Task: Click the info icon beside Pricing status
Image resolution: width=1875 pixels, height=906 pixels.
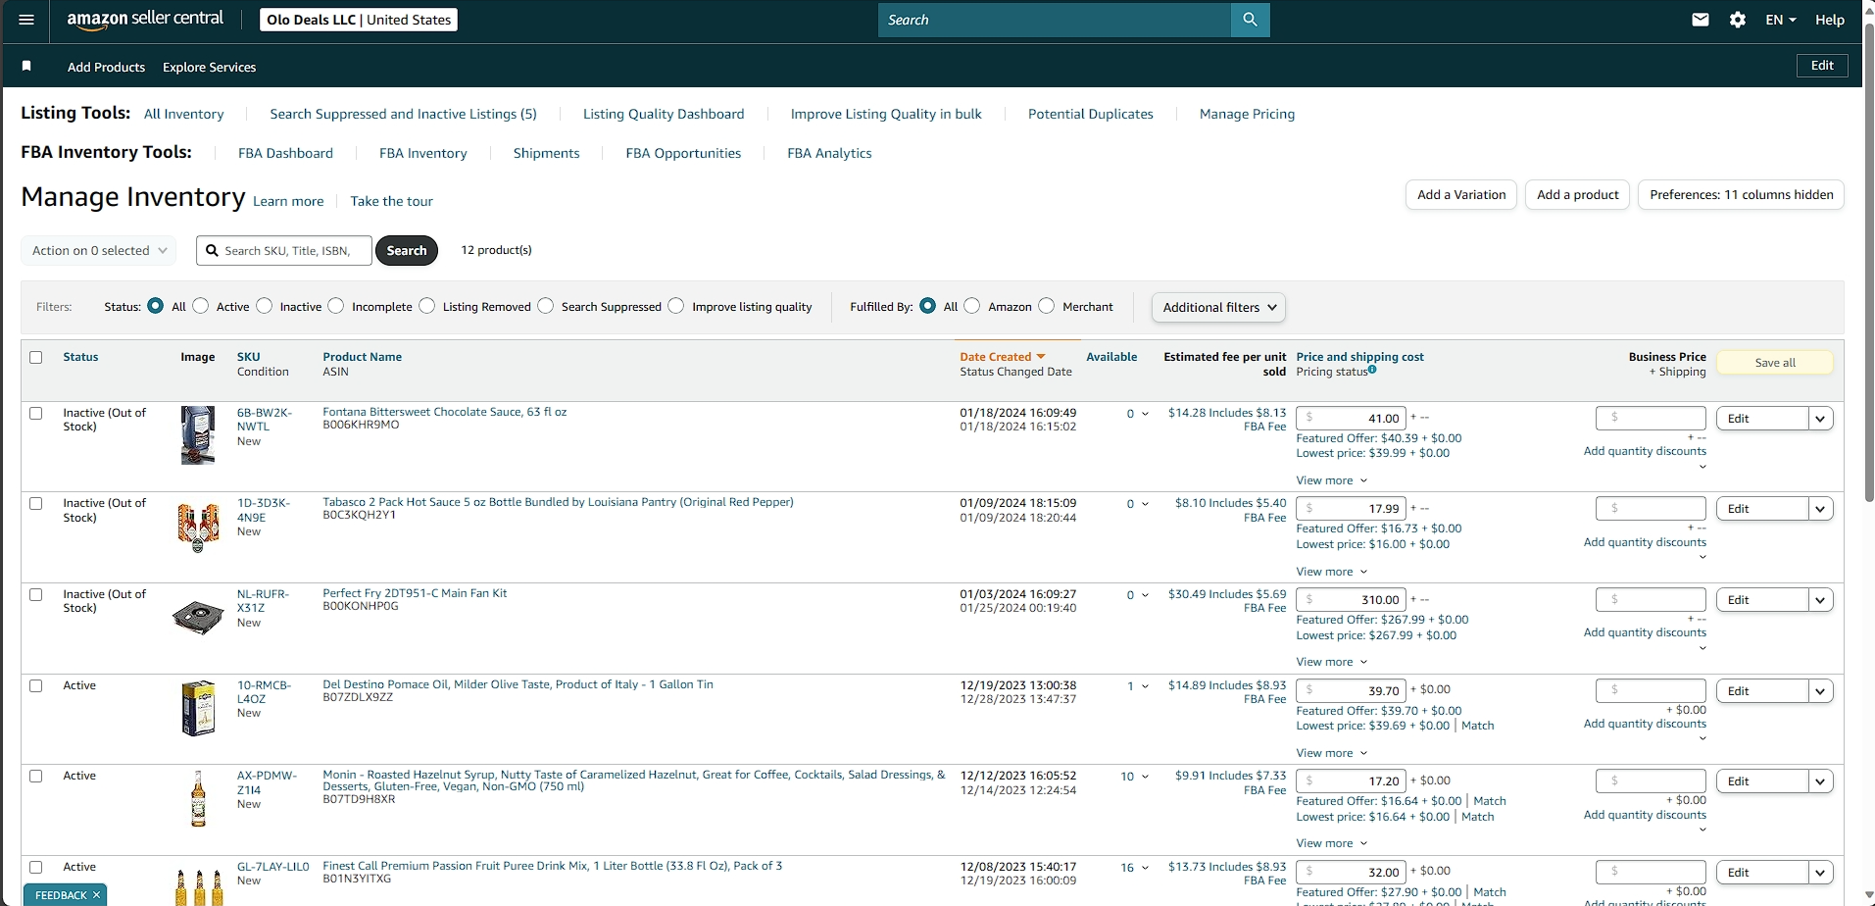Action: point(1372,370)
